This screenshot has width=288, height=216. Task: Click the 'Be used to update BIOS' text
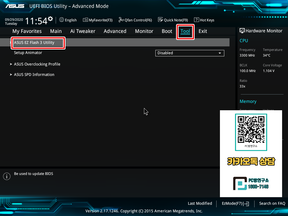(34, 174)
